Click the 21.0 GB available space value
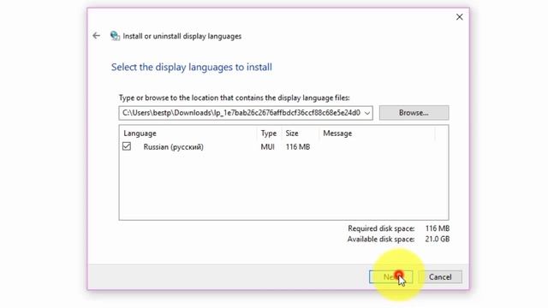The height and width of the screenshot is (308, 548). point(438,240)
